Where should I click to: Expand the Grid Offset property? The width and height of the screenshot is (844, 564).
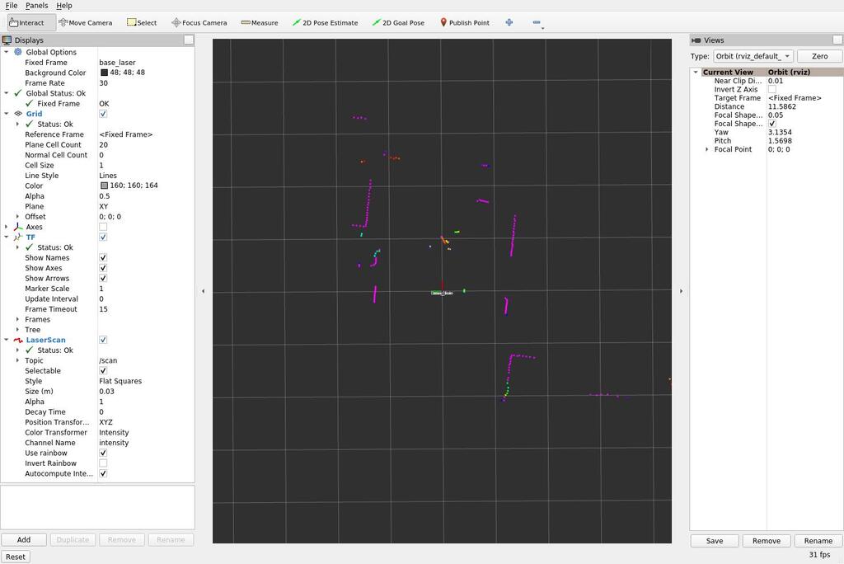coord(17,217)
